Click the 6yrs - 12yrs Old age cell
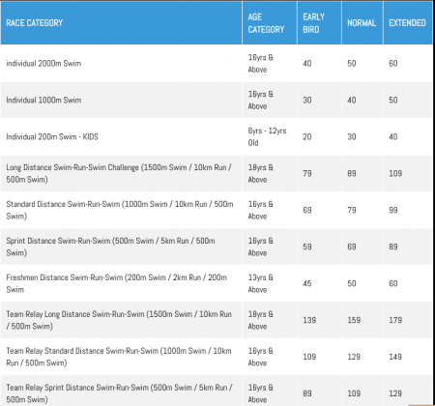 (x=267, y=136)
